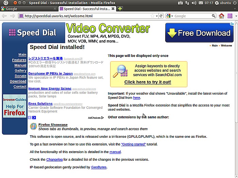Screen dimensions: 238x178
Task: Open the URL history dropdown arrow
Action: [x=157, y=16]
